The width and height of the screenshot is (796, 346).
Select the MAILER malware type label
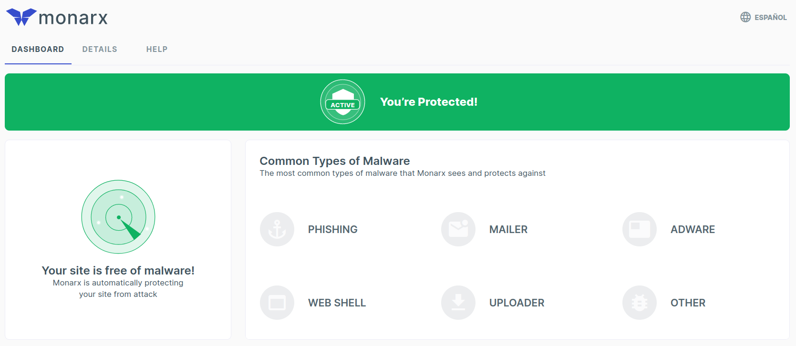click(x=508, y=230)
